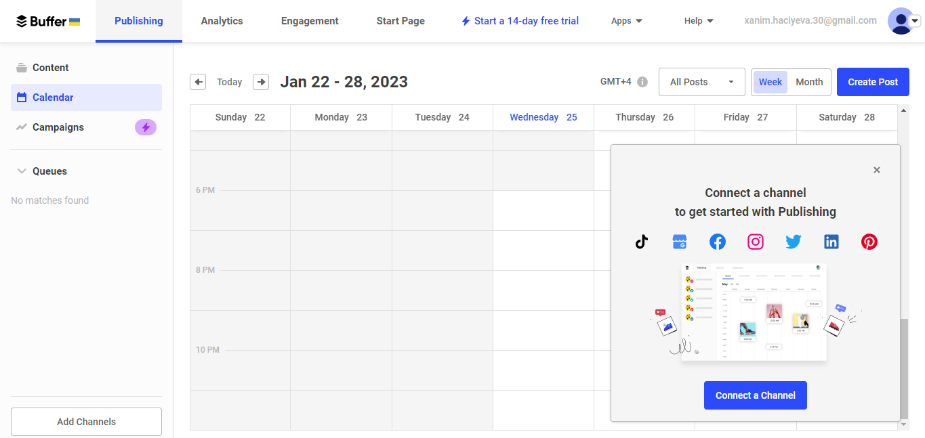Click the Jan 22 - 28, 2023 date heading
The image size is (925, 438).
point(344,82)
